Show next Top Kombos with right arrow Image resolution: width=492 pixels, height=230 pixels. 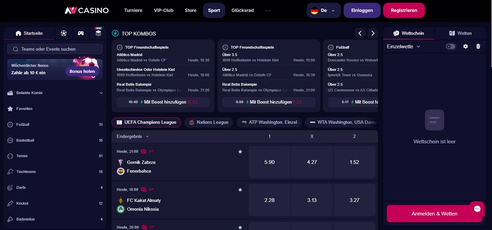[373, 33]
